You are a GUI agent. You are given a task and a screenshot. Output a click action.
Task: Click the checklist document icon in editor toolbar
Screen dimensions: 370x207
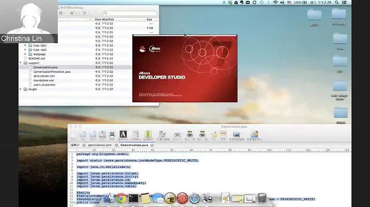click(x=136, y=134)
